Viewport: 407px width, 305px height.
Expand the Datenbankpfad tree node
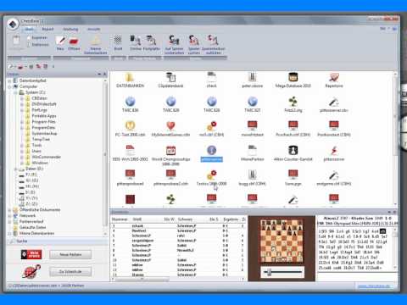tap(9, 80)
